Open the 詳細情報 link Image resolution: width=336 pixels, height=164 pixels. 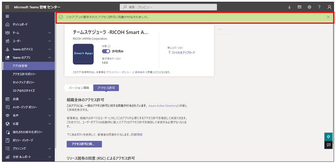[137, 134]
